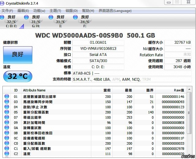Click the serial number WD-WMAV90106813

(x=98, y=49)
